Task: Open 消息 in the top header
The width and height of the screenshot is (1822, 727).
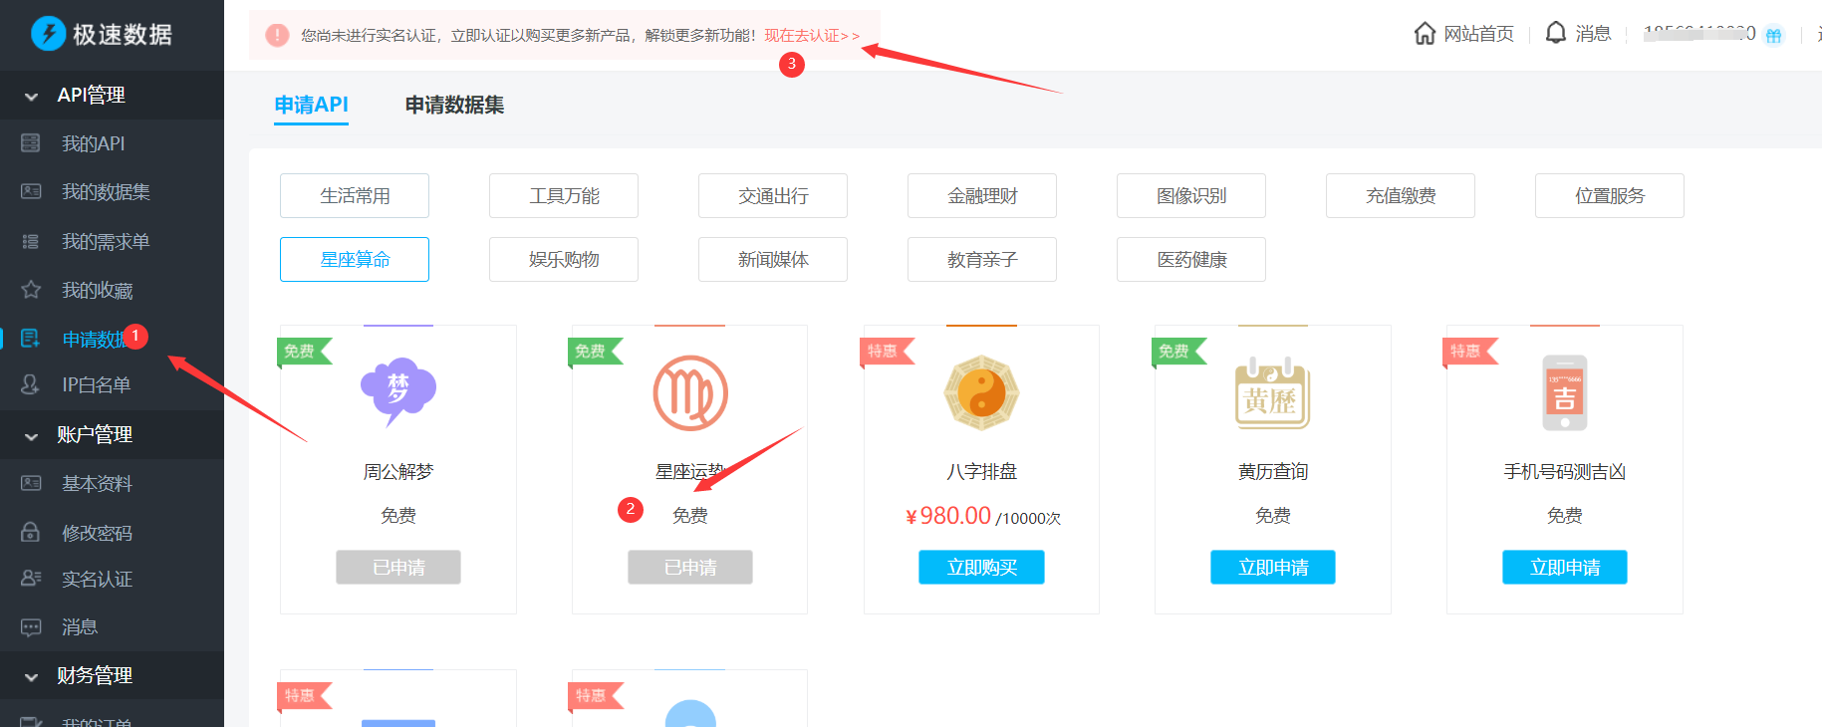Action: [x=1593, y=34]
